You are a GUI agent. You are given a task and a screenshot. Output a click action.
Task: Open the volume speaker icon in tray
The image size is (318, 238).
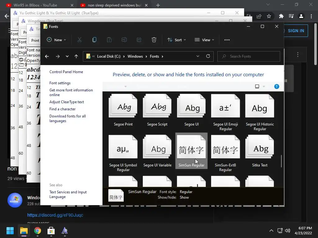[x=287, y=231]
